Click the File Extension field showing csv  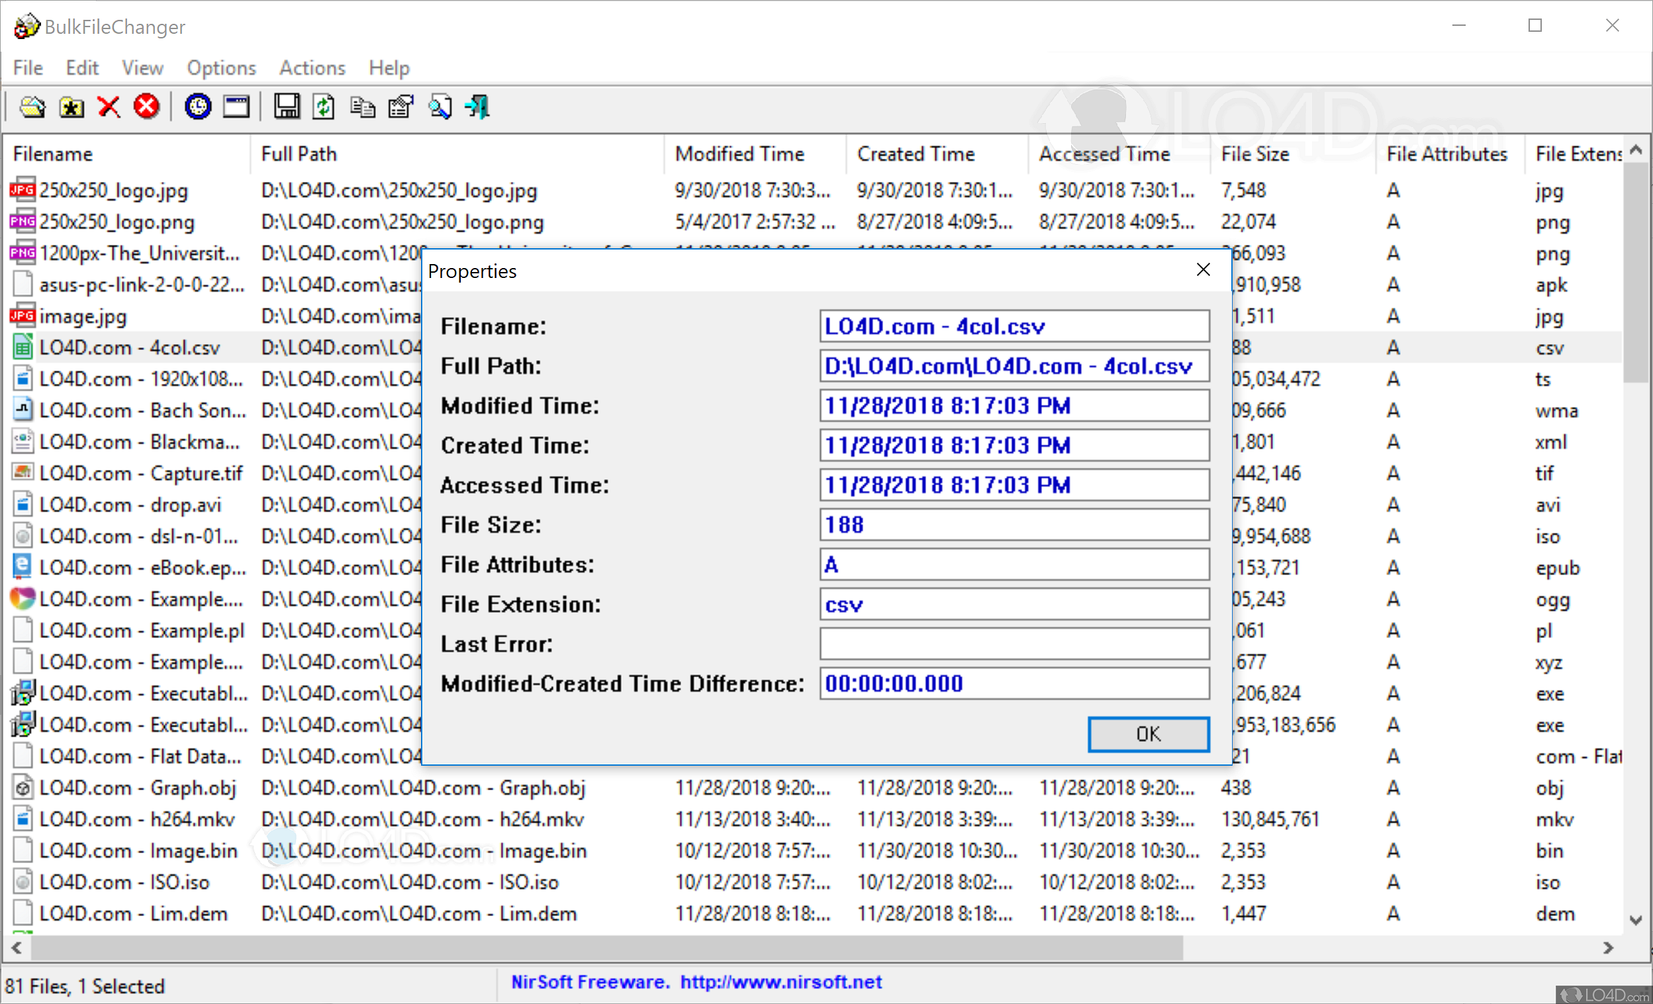[x=1014, y=604]
